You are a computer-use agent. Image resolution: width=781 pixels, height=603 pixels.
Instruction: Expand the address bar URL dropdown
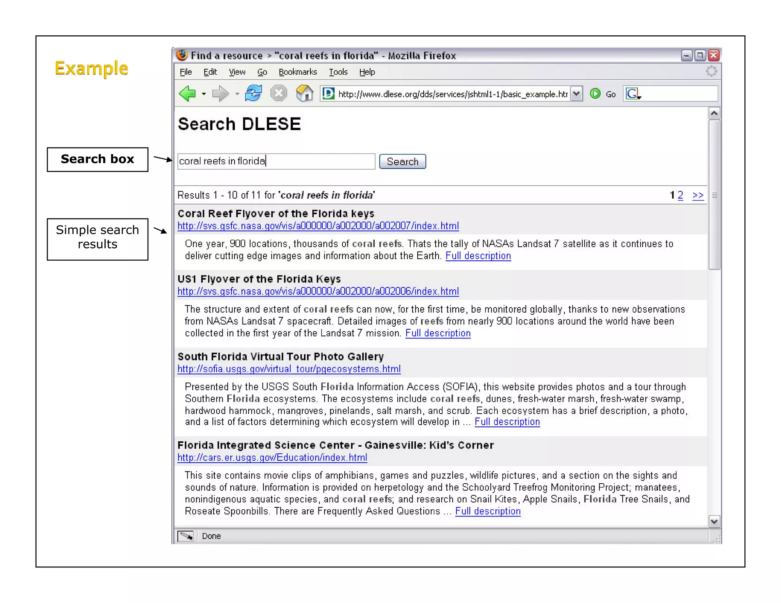(x=577, y=94)
